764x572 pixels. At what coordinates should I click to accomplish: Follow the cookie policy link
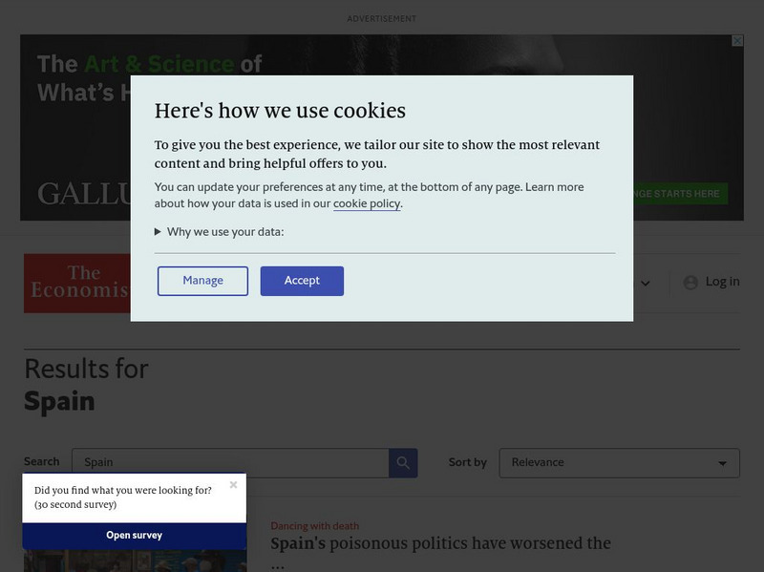point(367,204)
